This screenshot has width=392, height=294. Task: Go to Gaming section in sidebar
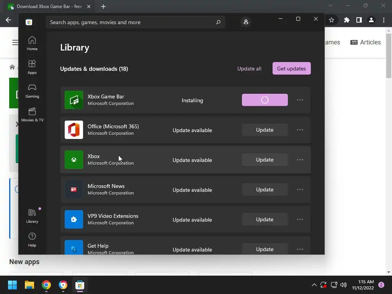pyautogui.click(x=32, y=91)
